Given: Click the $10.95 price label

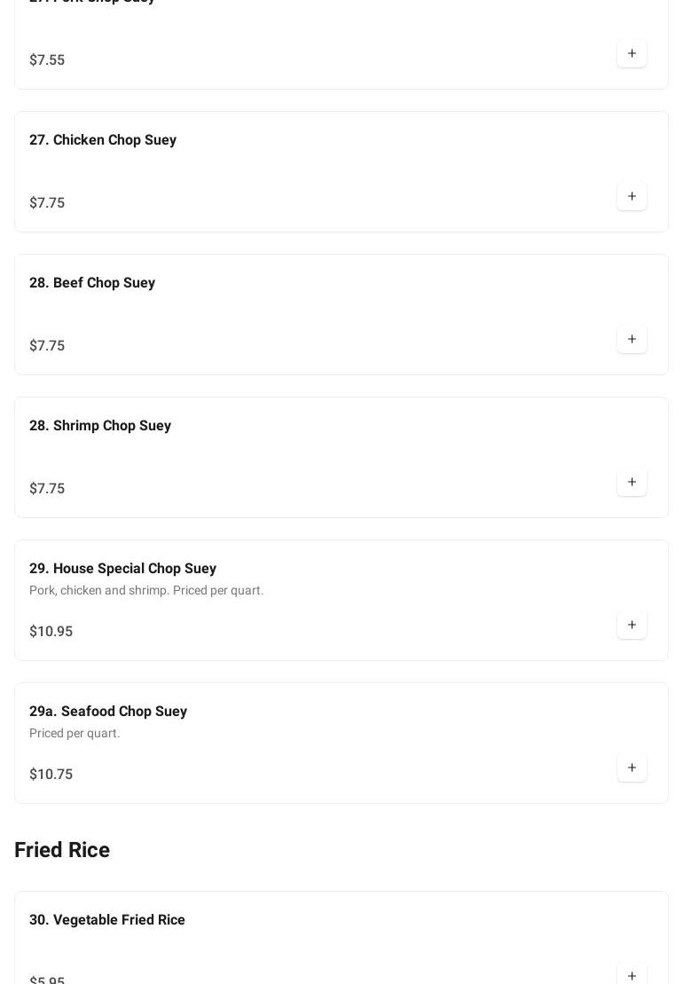Looking at the screenshot, I should [x=51, y=632].
